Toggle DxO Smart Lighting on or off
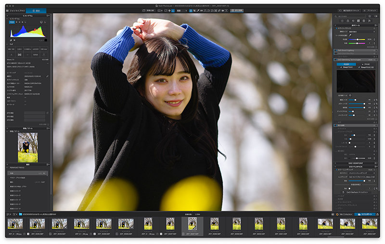This screenshot has height=244, width=385. pos(335,50)
